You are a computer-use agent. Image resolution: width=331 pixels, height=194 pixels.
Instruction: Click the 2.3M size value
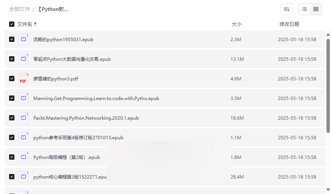click(236, 40)
